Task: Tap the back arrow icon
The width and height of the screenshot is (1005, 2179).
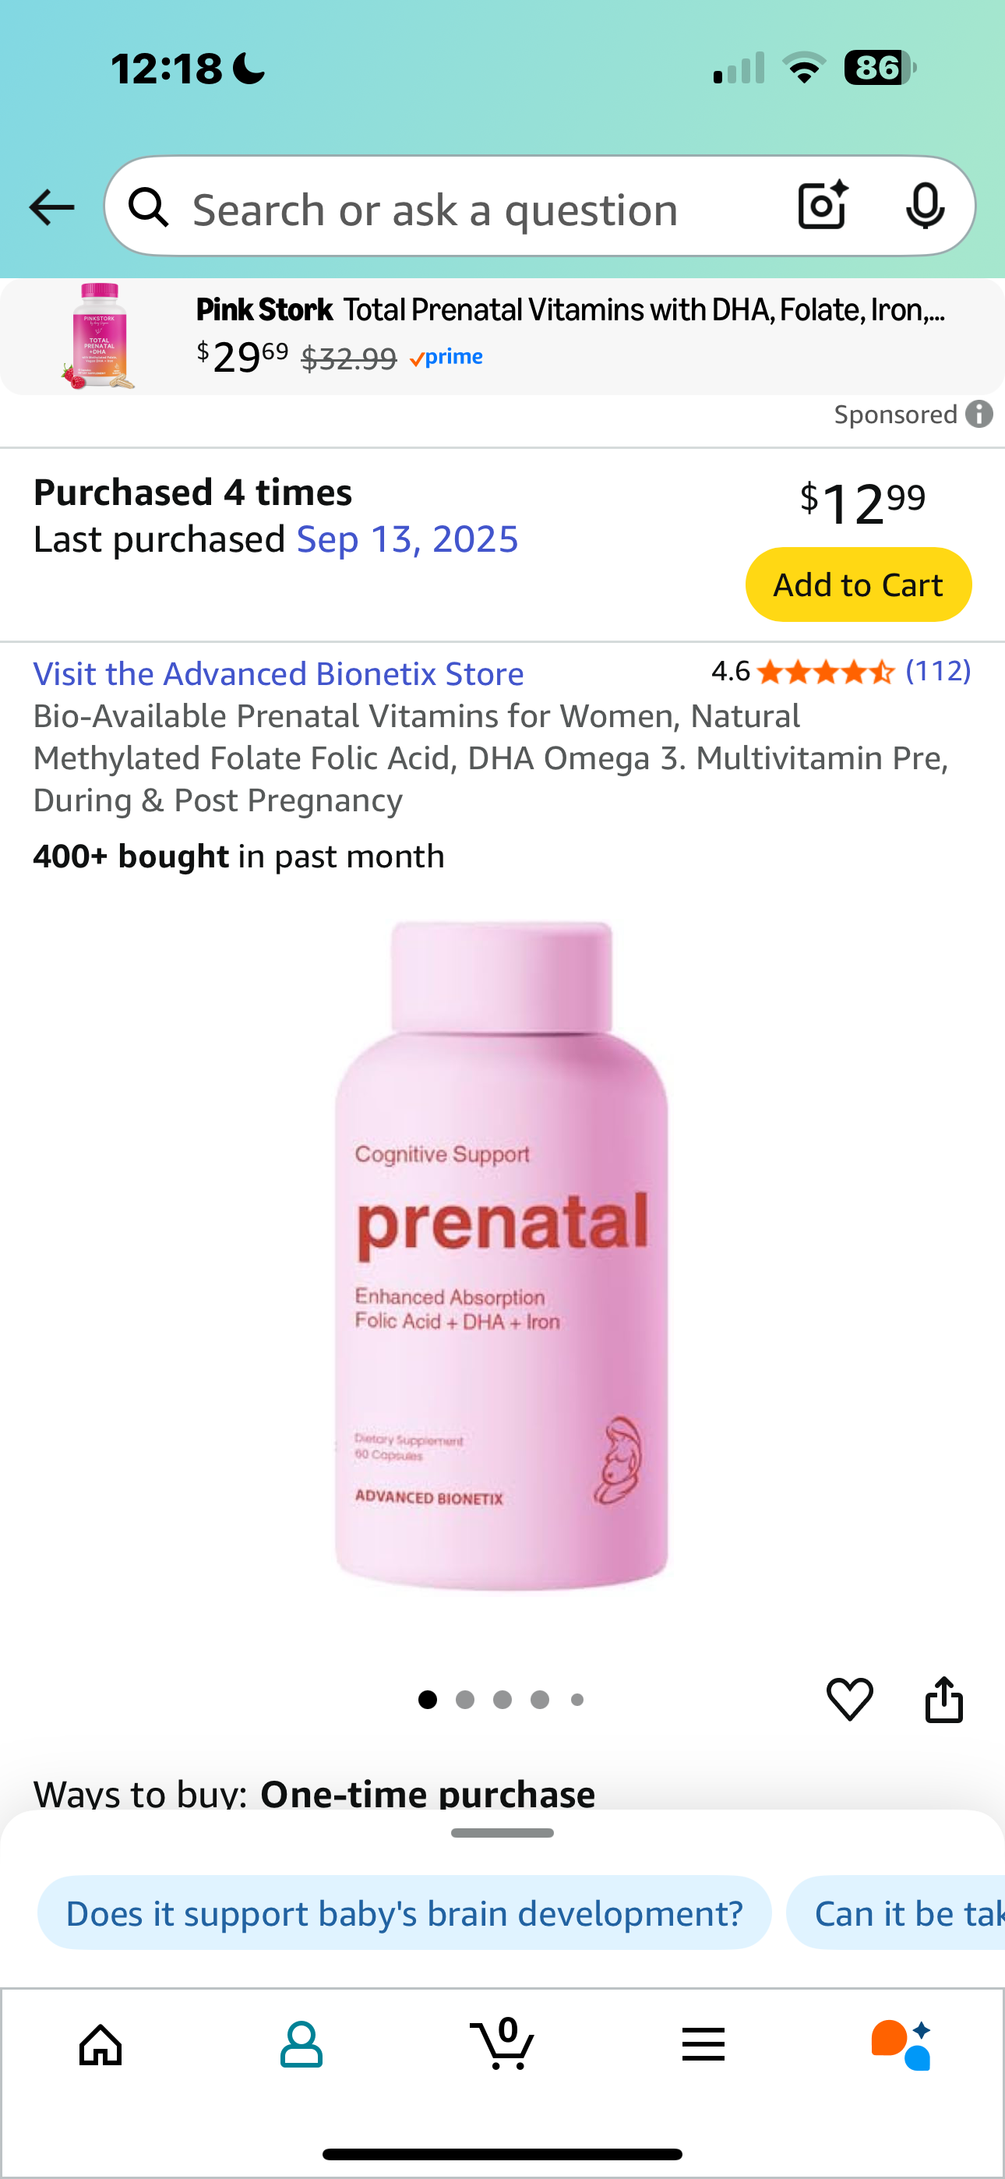Action: pyautogui.click(x=51, y=207)
